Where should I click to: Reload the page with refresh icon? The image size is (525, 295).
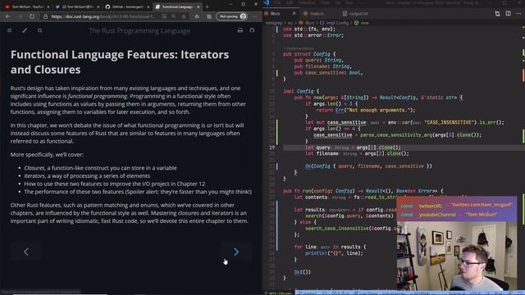(32, 16)
